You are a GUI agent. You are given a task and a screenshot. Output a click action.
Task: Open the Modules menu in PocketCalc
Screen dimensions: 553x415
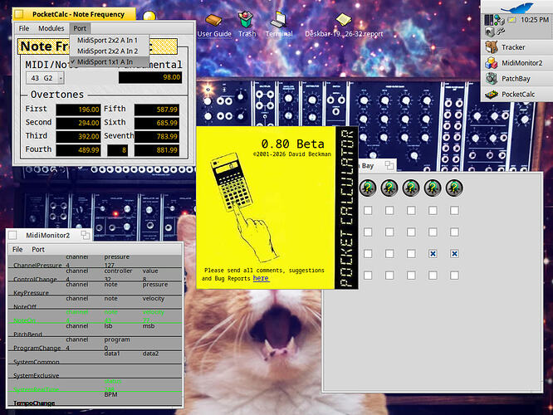(51, 28)
